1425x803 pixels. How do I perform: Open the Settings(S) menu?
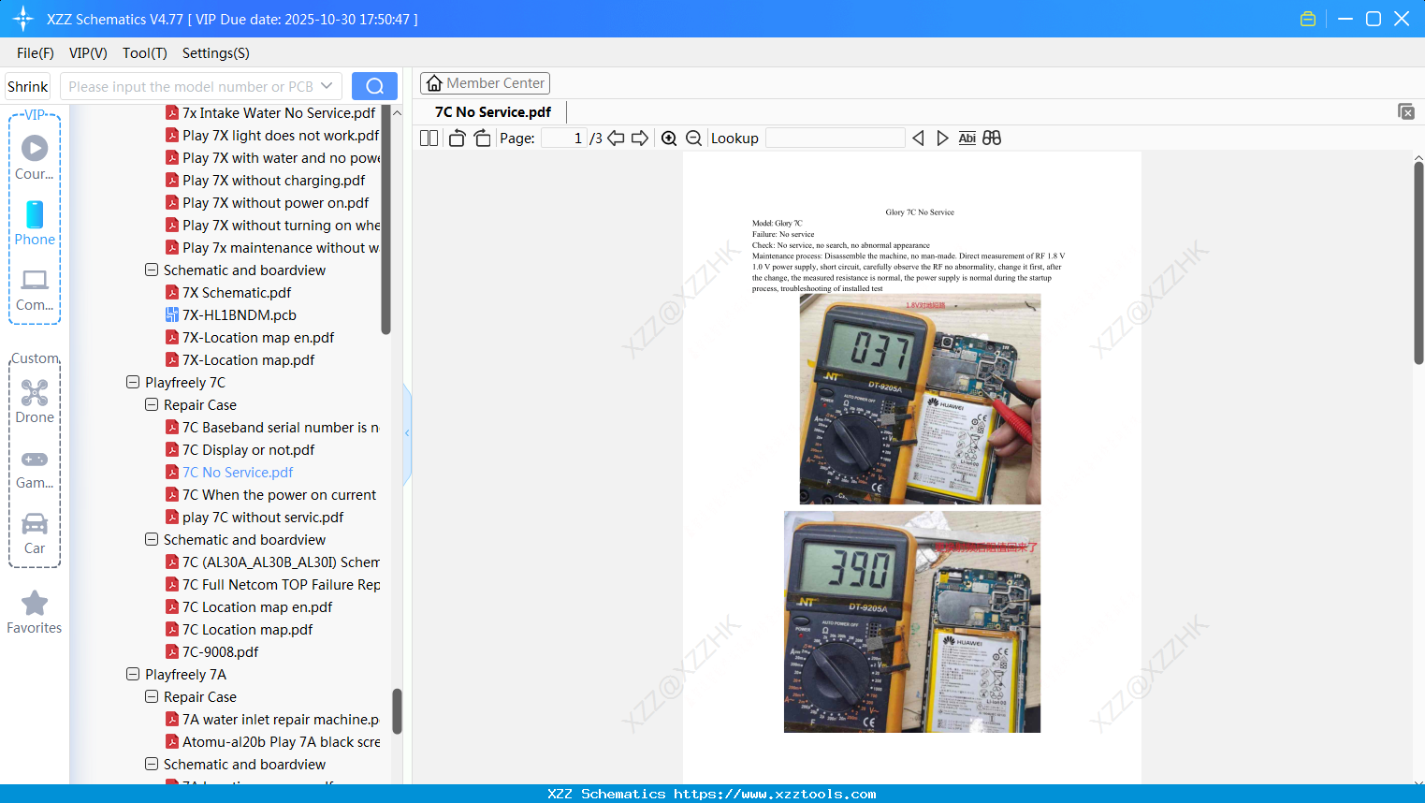coord(216,53)
